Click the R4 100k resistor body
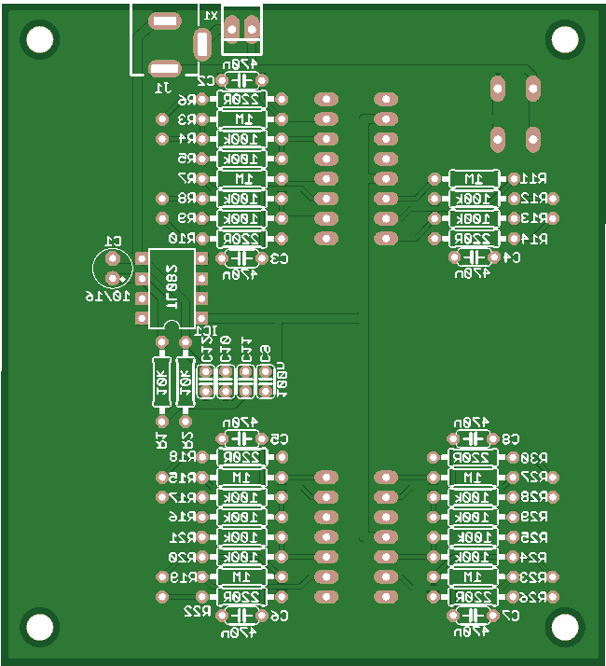 [x=241, y=139]
